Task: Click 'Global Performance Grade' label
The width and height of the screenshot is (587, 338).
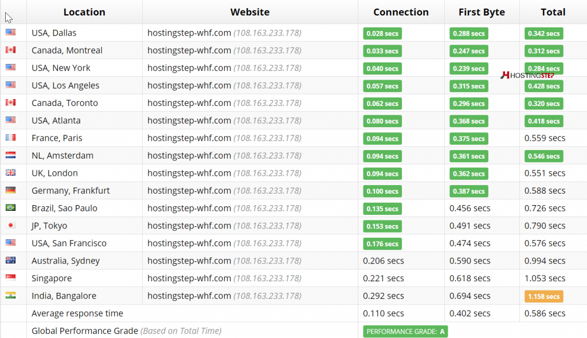Action: click(85, 331)
